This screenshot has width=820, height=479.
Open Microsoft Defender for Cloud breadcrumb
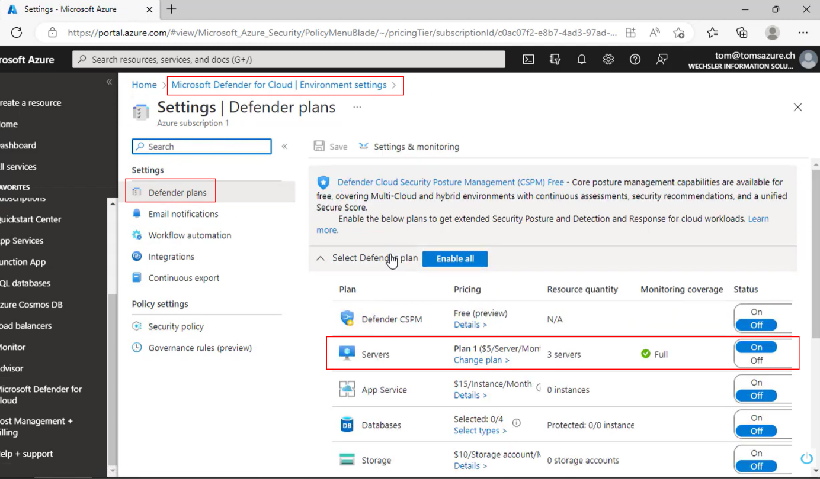[x=278, y=85]
